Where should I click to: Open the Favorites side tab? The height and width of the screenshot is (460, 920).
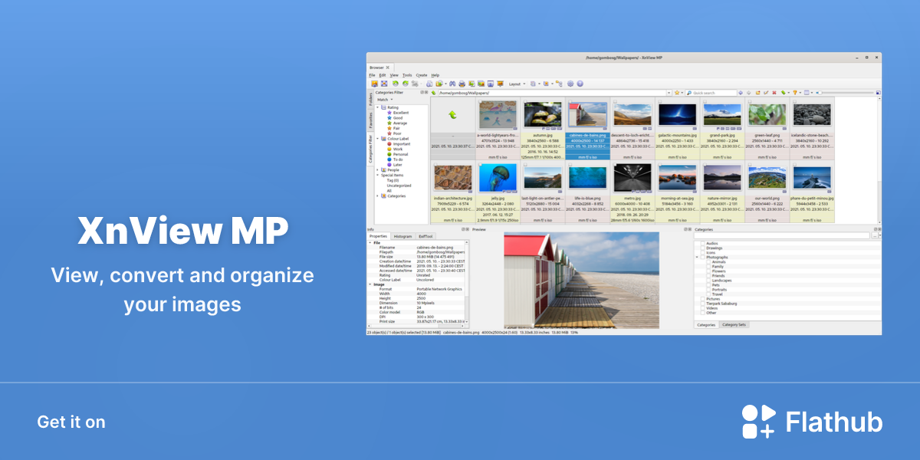tap(370, 120)
